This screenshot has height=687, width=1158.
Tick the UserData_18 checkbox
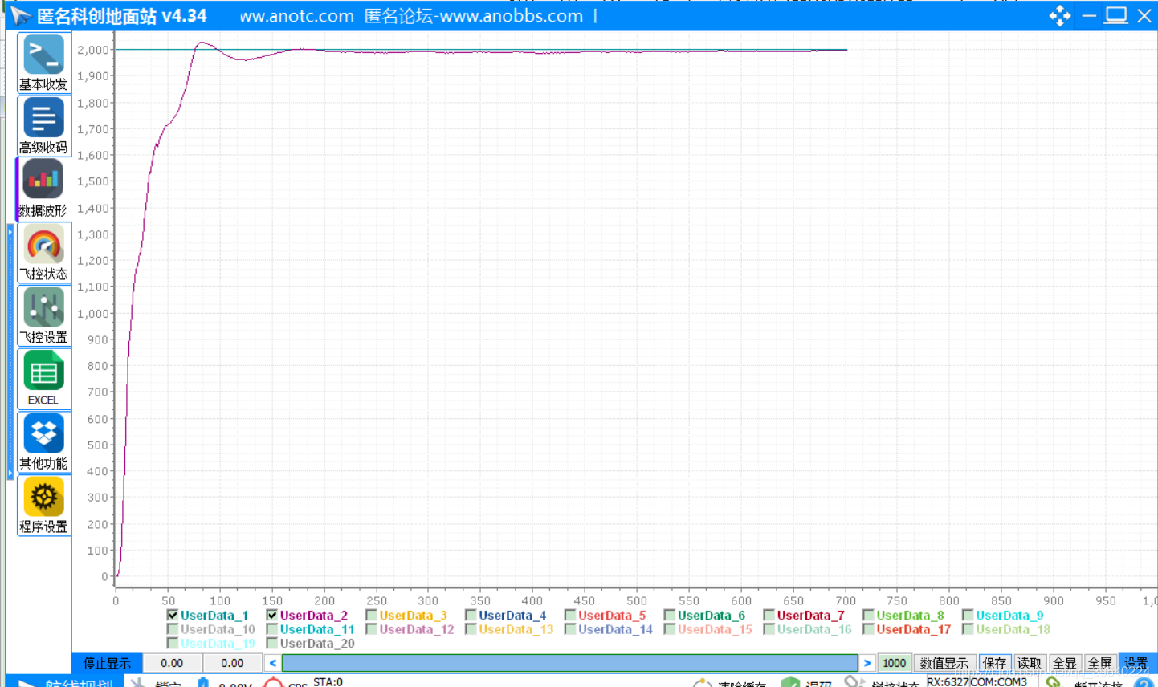pyautogui.click(x=968, y=630)
